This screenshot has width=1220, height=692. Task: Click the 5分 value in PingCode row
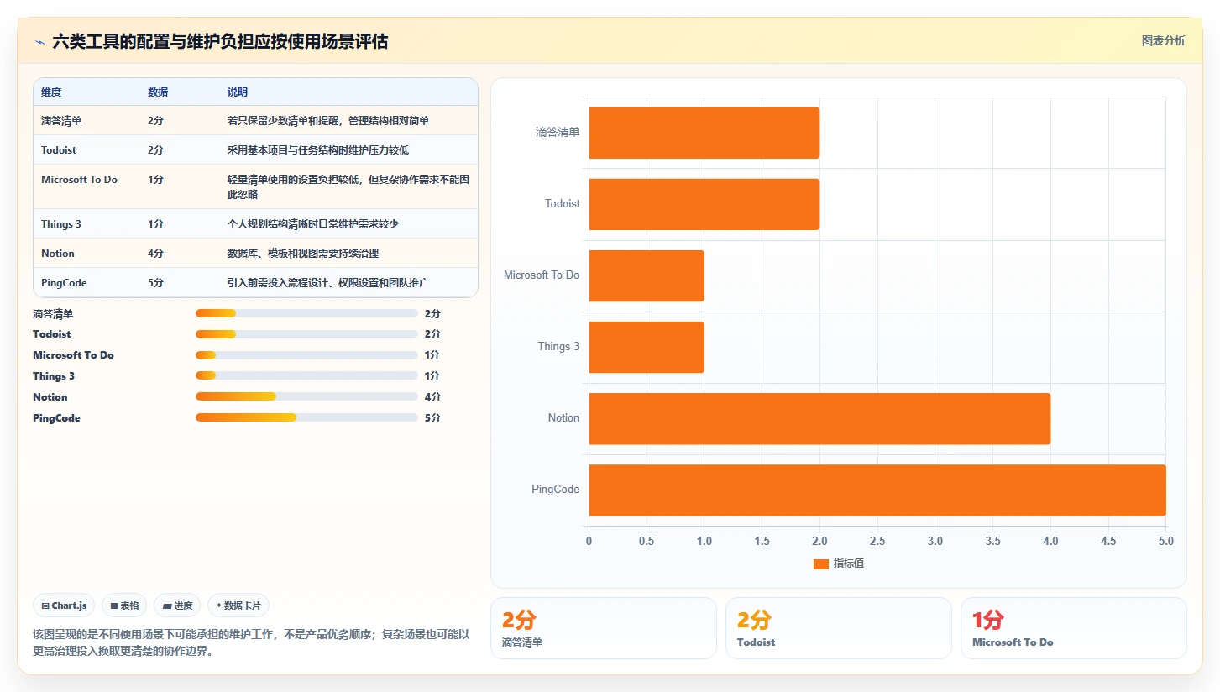pyautogui.click(x=155, y=283)
